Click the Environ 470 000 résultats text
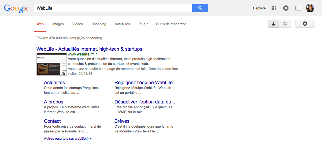The height and width of the screenshot is (141, 322). (x=69, y=38)
